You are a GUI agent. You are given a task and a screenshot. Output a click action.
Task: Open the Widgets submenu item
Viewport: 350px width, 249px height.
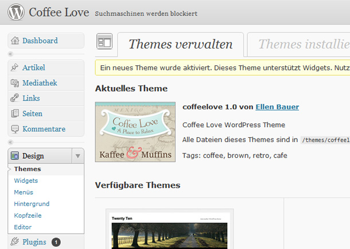pyautogui.click(x=26, y=181)
